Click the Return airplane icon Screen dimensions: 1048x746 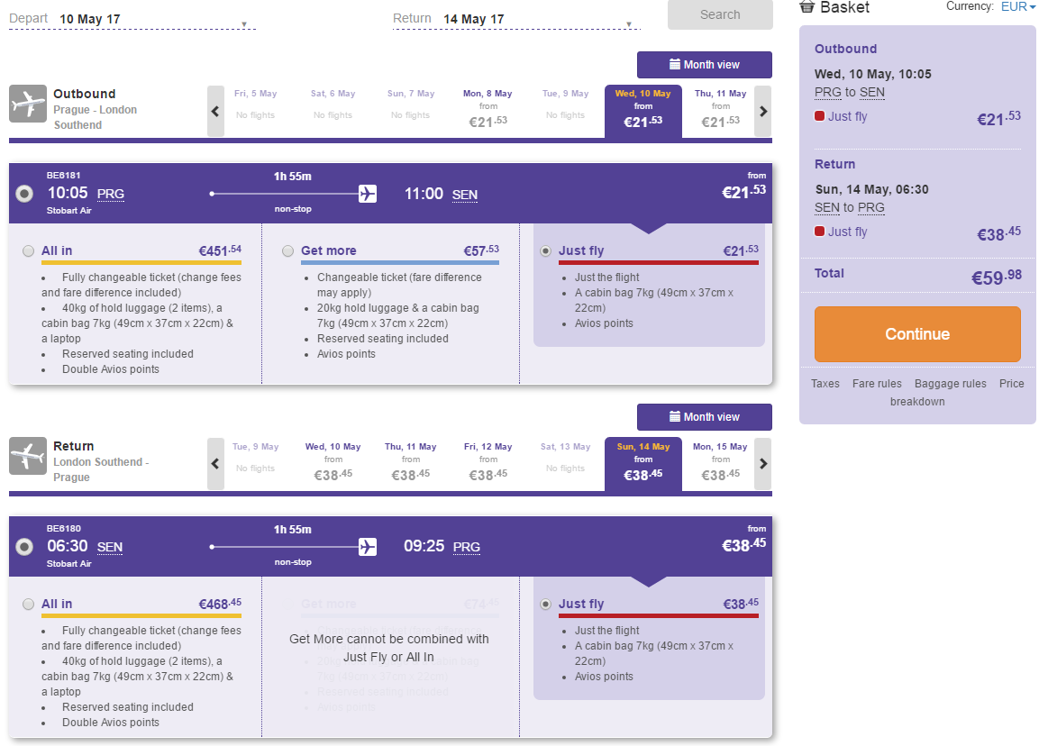point(27,456)
